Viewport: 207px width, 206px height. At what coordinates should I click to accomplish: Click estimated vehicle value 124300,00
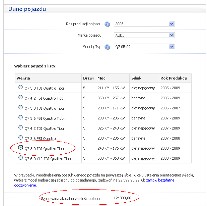(x=122, y=198)
